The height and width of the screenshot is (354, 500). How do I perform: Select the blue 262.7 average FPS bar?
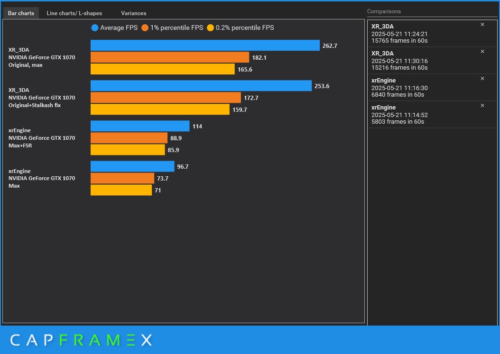(205, 45)
